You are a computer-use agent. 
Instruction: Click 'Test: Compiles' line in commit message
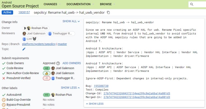pyautogui.click(x=97, y=90)
